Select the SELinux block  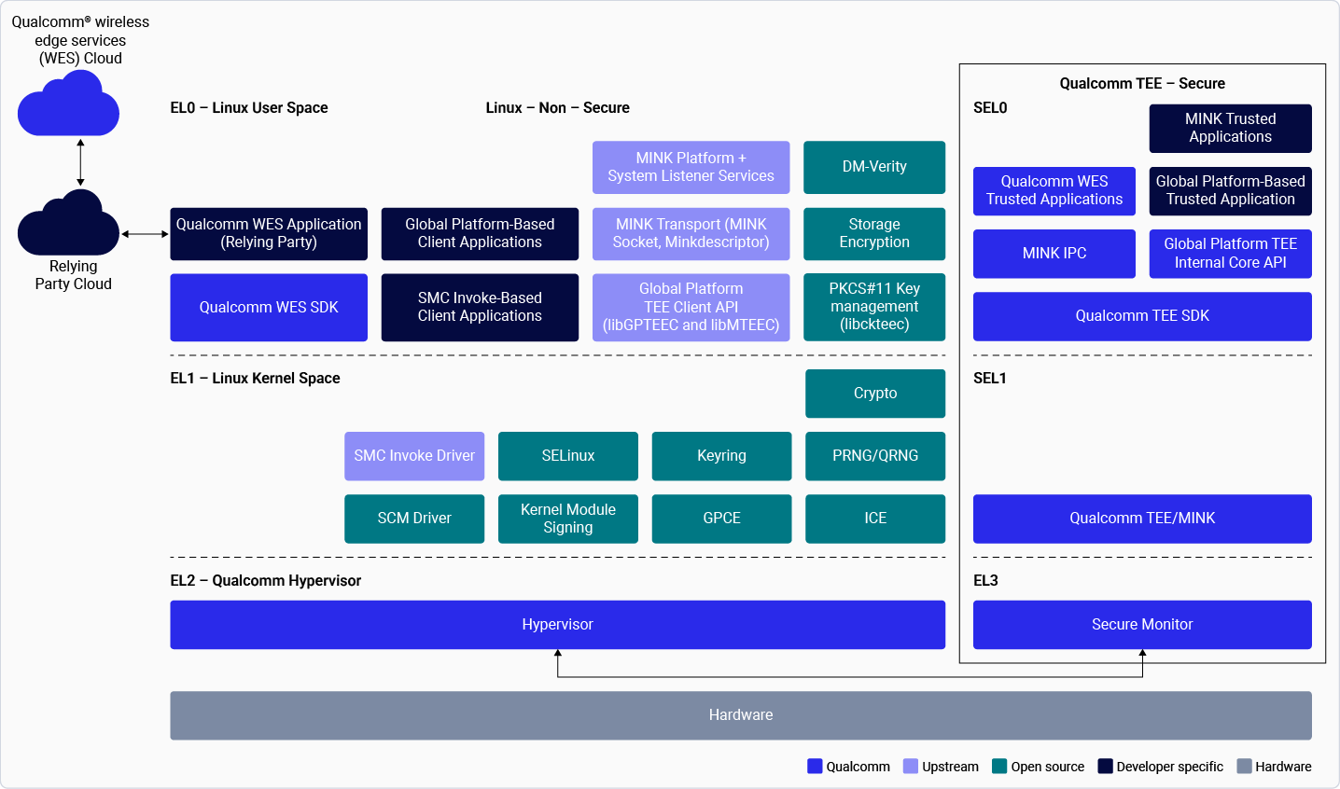point(568,456)
